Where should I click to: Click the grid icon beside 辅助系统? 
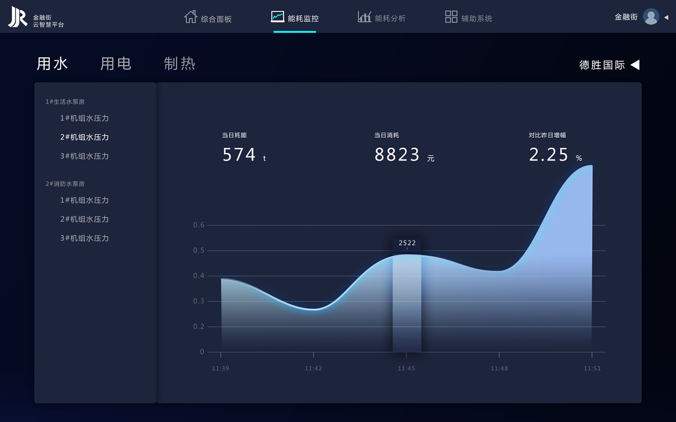tap(451, 17)
